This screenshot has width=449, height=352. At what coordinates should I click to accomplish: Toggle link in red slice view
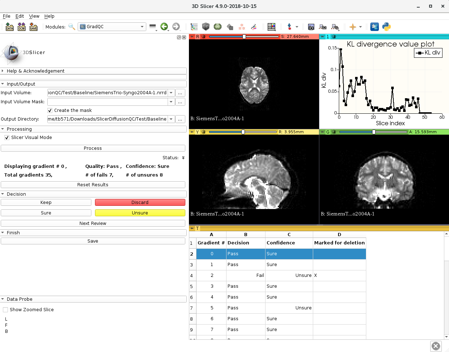coord(203,37)
